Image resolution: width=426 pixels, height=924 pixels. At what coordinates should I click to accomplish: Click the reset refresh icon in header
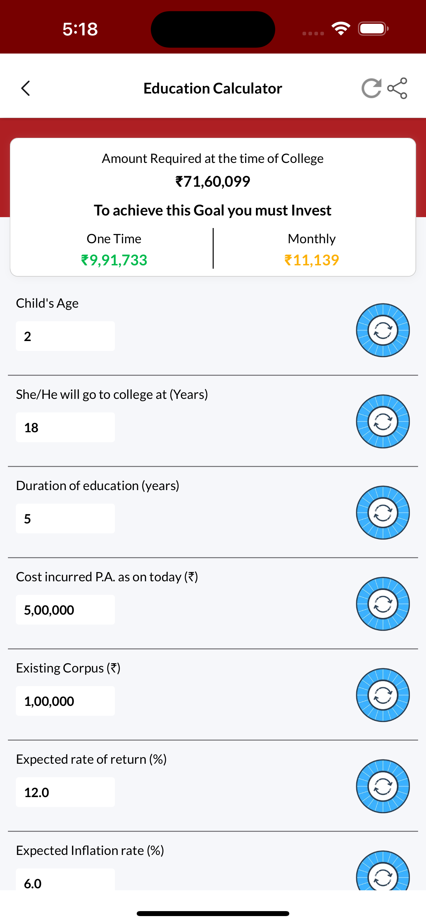(x=371, y=88)
